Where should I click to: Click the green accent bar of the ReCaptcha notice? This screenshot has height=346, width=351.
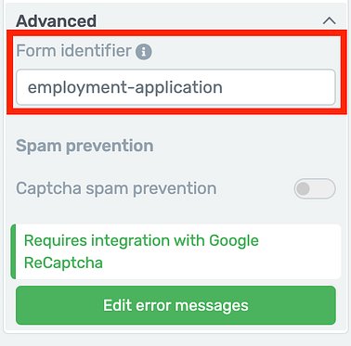tap(13, 251)
